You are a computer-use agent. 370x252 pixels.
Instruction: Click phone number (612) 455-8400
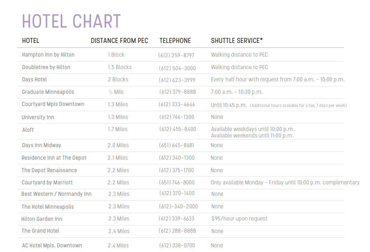point(178,129)
